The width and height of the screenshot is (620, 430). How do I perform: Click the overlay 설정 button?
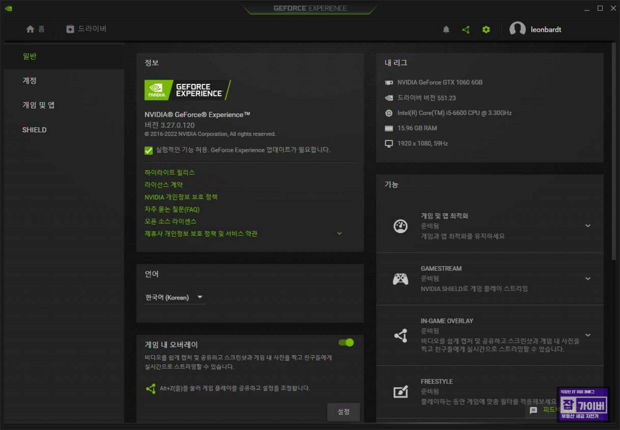343,412
